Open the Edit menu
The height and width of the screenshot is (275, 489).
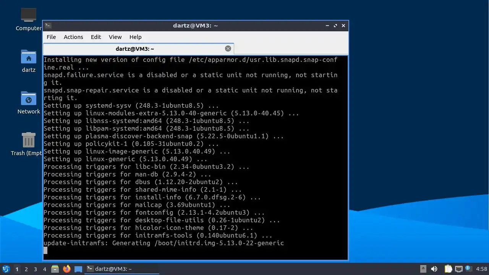96,37
